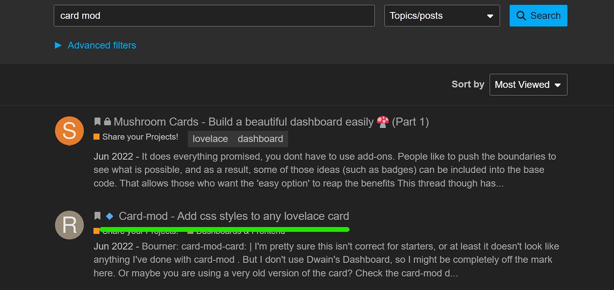
Task: Click the magnifier icon on the Search button
Action: (521, 15)
